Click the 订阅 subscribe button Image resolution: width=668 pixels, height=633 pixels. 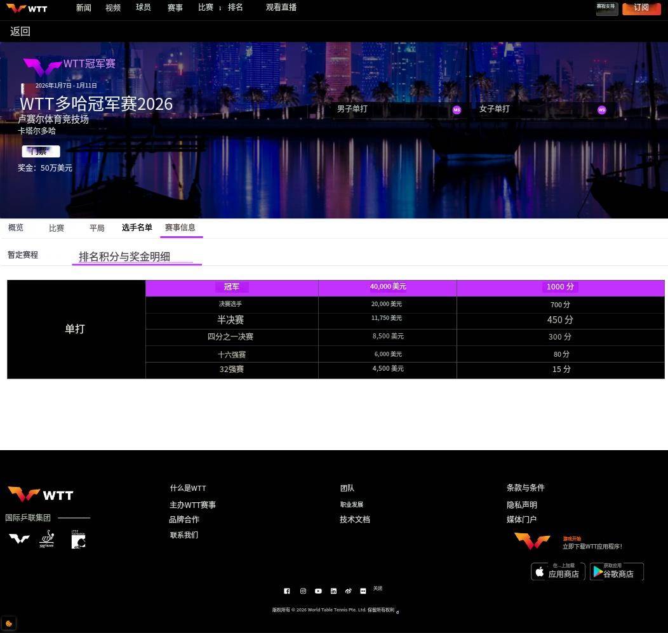pyautogui.click(x=641, y=8)
